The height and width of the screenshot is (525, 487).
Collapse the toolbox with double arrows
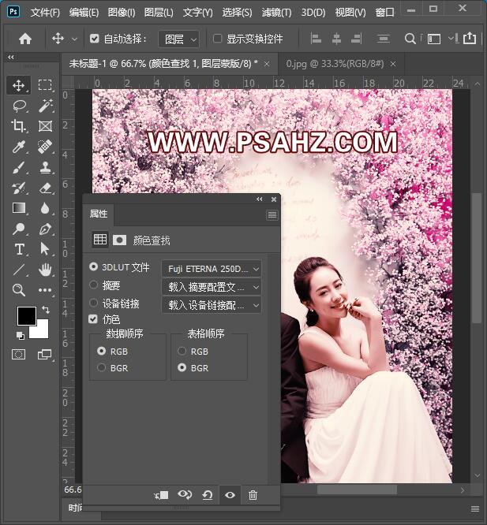pos(11,58)
